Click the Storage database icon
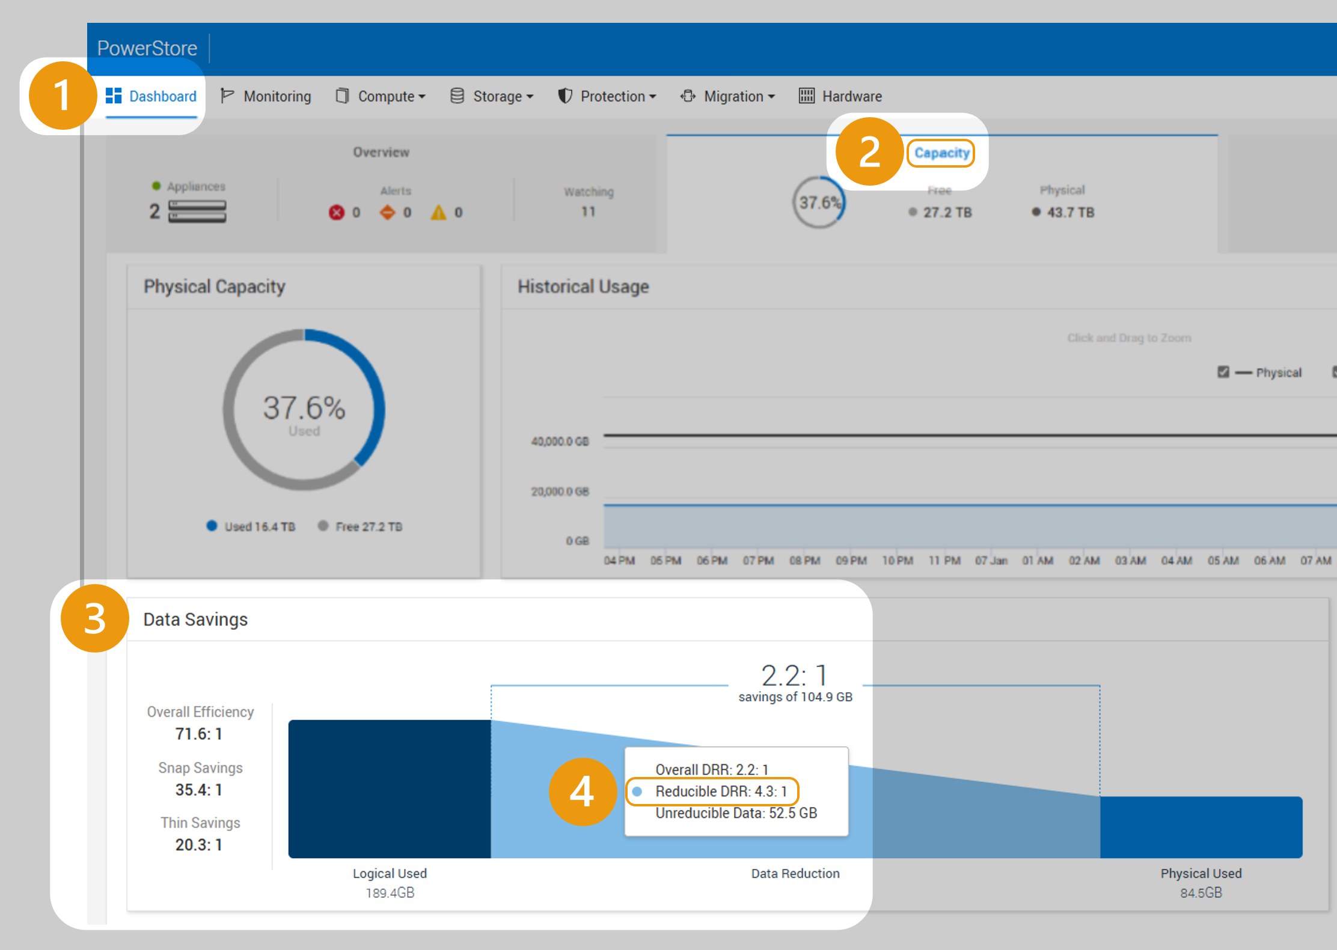The image size is (1337, 950). [457, 96]
